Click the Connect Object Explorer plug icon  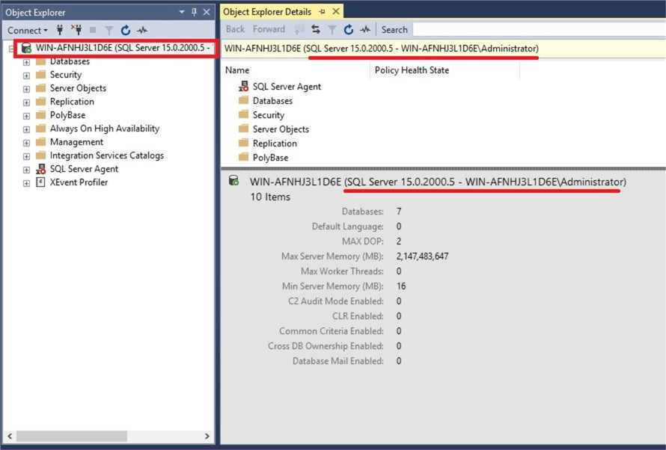pos(60,30)
